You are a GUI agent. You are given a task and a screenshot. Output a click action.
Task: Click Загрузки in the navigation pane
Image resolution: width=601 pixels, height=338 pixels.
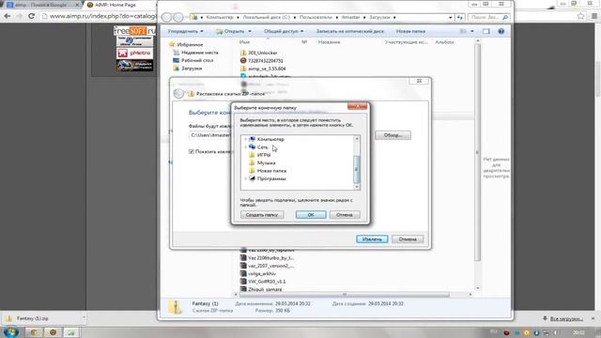coord(192,69)
